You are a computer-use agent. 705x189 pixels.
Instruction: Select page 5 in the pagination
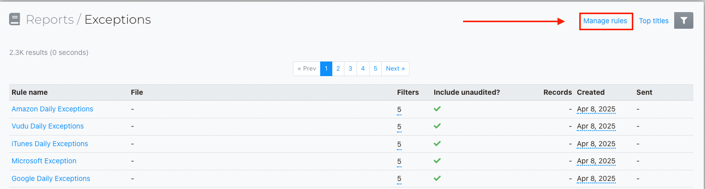375,69
